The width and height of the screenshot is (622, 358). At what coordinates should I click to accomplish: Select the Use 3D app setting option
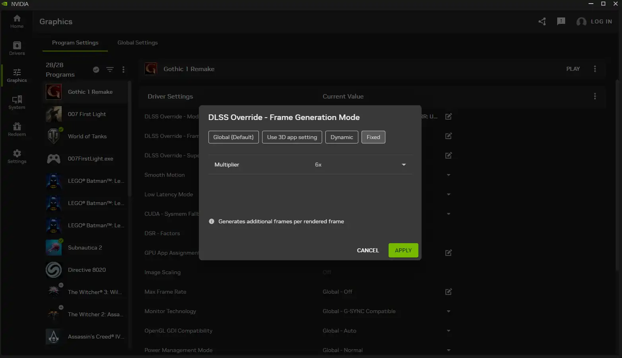[x=292, y=137]
